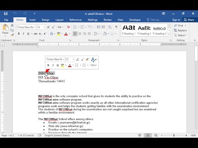Toggle Bold in the ribbon Font group

[x=19, y=34]
